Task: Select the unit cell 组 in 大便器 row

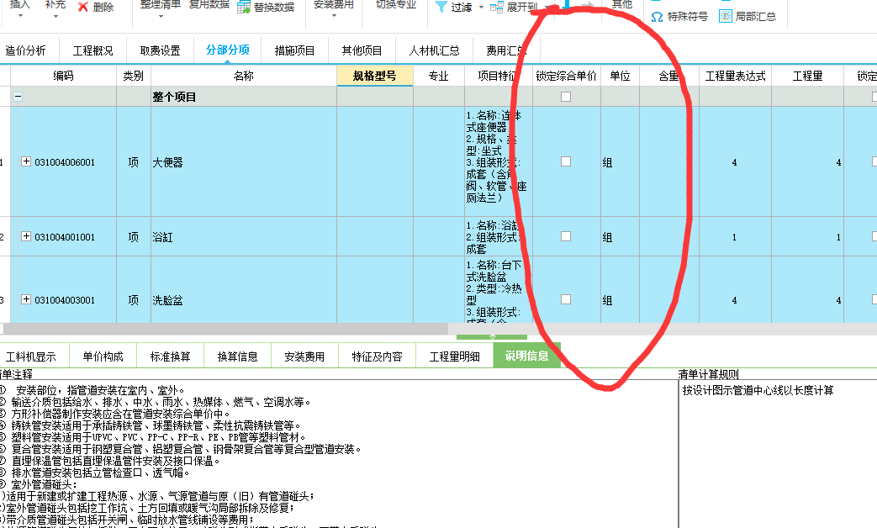Action: tap(620, 162)
